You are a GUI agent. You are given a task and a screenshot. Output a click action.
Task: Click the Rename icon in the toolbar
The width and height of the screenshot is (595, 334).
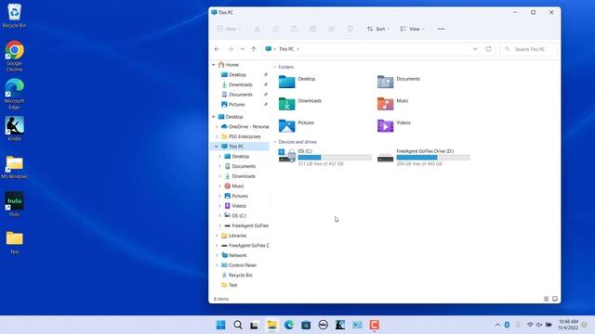point(312,29)
